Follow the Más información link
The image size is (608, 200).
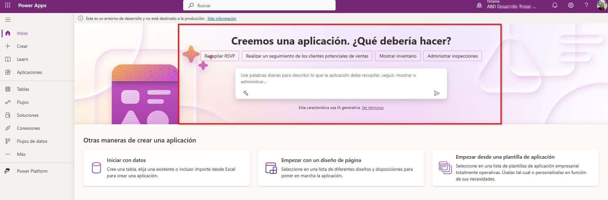pos(222,19)
